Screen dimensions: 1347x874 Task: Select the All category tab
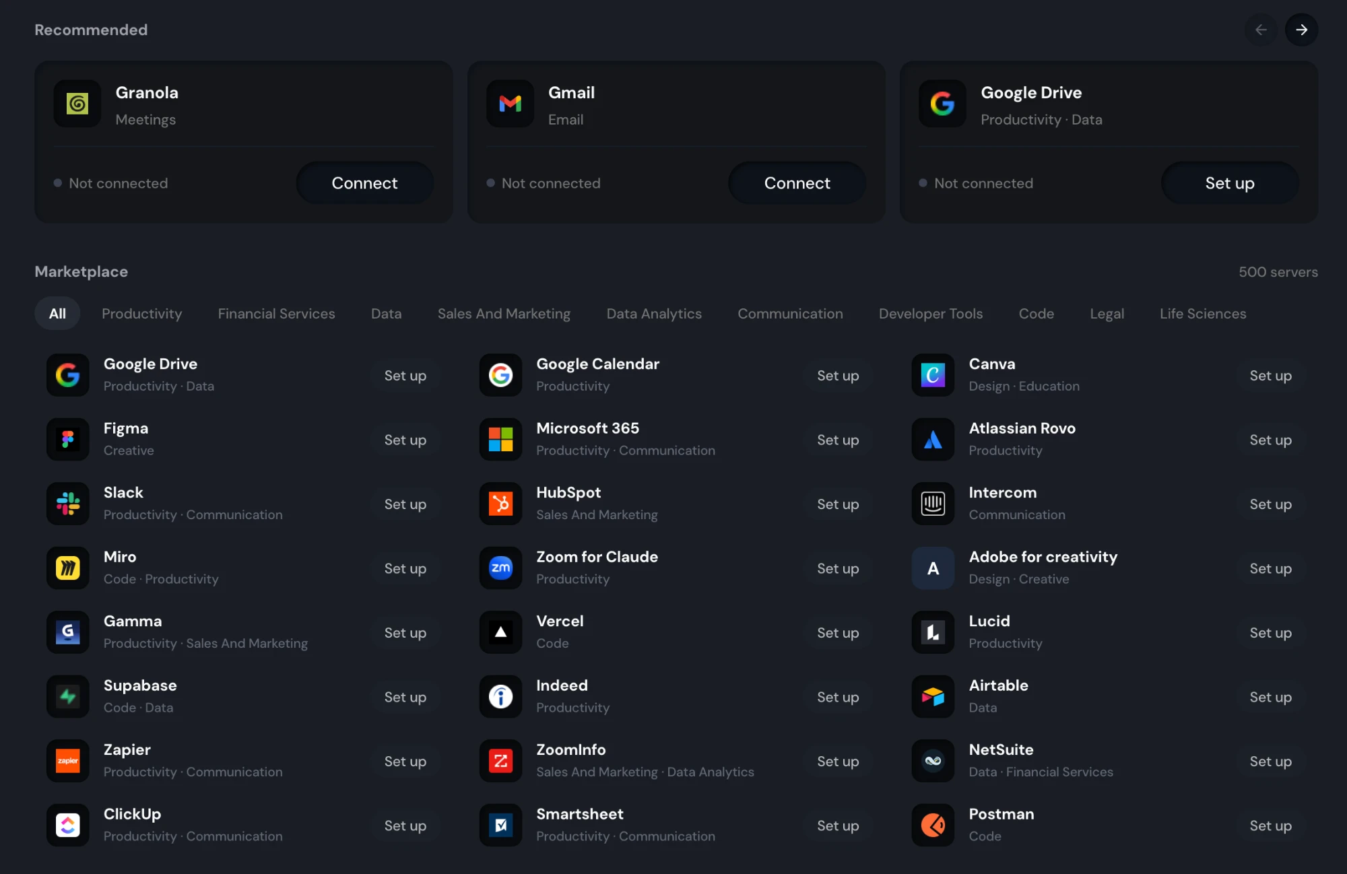pos(57,314)
